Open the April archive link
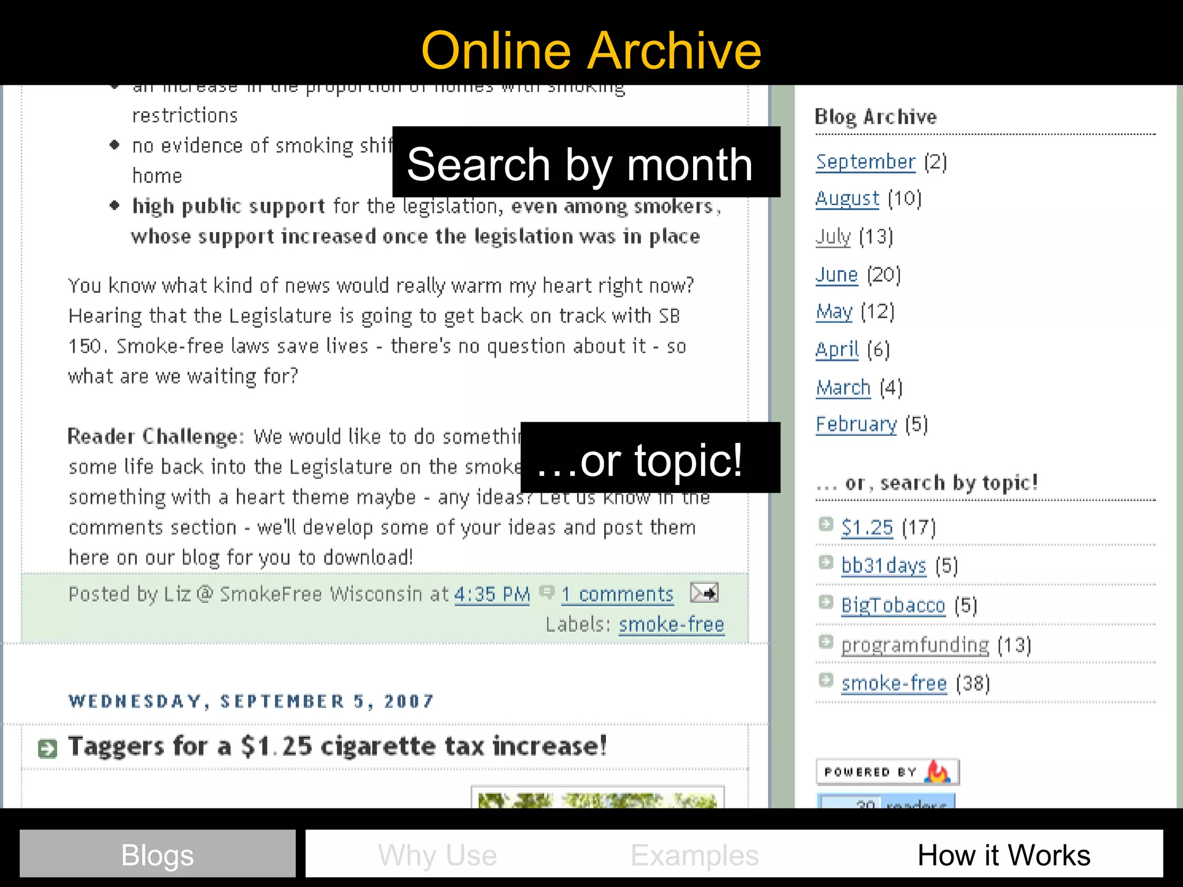The height and width of the screenshot is (887, 1183). tap(837, 350)
